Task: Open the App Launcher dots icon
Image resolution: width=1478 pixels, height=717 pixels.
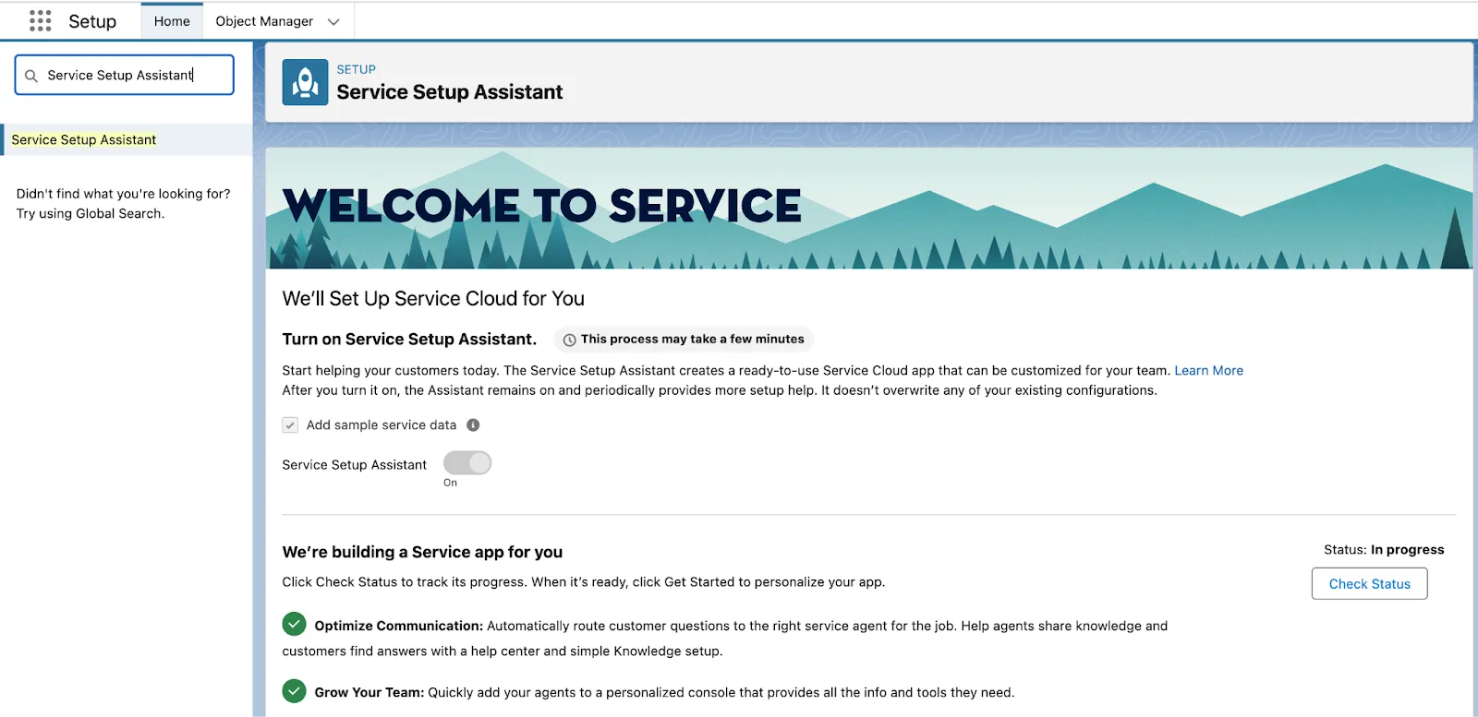Action: [40, 21]
